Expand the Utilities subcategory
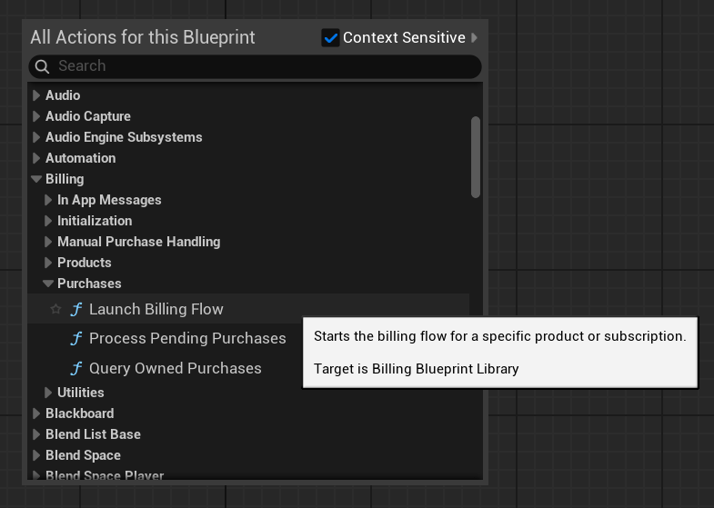The image size is (714, 508). 48,393
